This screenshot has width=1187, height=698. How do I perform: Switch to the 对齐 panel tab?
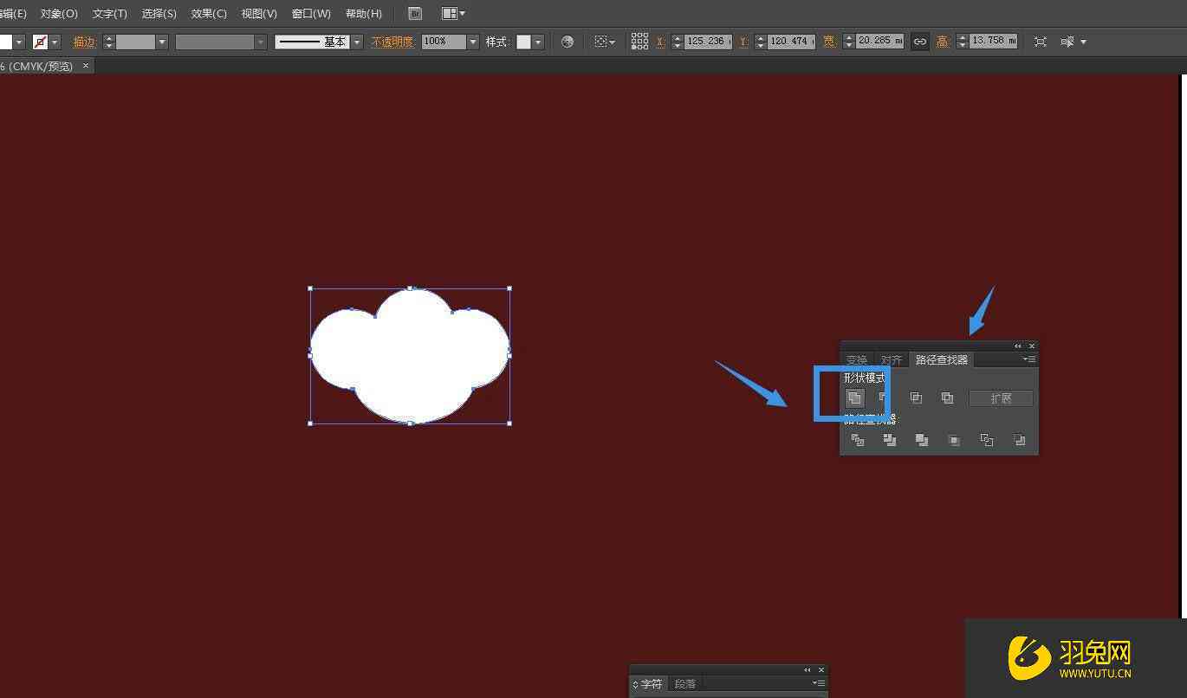point(891,360)
